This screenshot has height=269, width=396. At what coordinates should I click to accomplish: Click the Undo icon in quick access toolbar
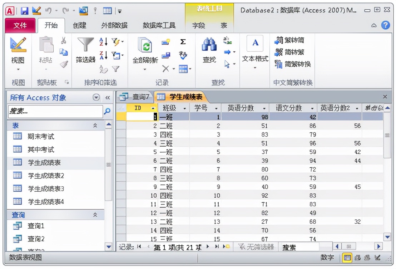pyautogui.click(x=48, y=10)
